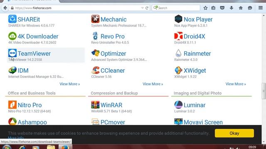Click the TeamViewer logo icon
This screenshot has height=149, width=266.
tap(12, 53)
